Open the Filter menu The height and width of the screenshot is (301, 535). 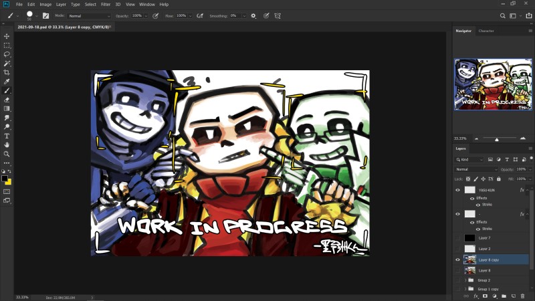click(x=106, y=5)
